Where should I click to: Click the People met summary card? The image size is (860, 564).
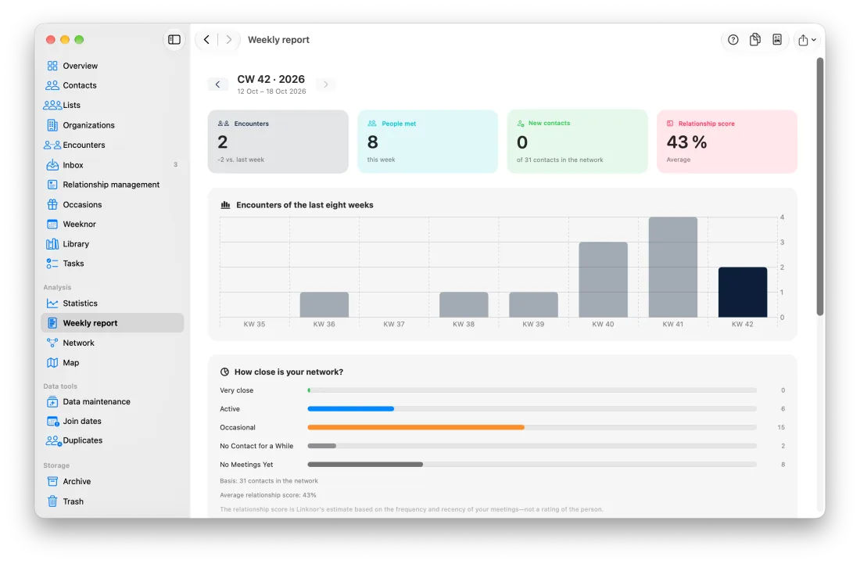(x=428, y=142)
